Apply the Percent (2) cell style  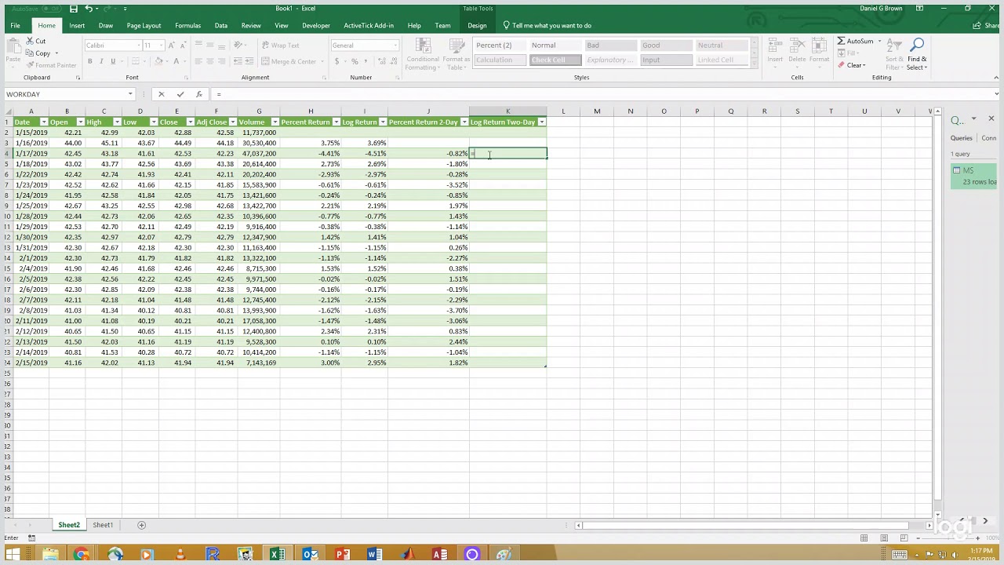498,46
